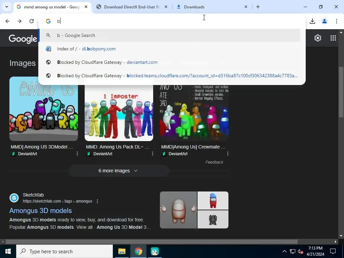Click the taskbar search box
344x258 pixels.
(64, 251)
